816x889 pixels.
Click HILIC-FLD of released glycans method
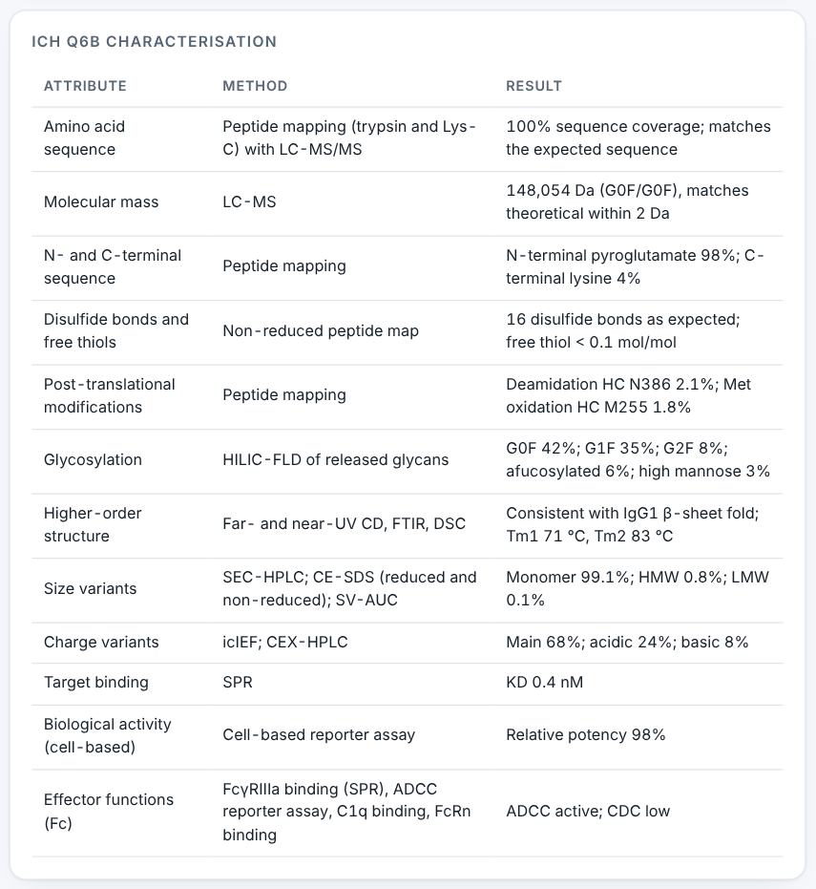pyautogui.click(x=336, y=460)
